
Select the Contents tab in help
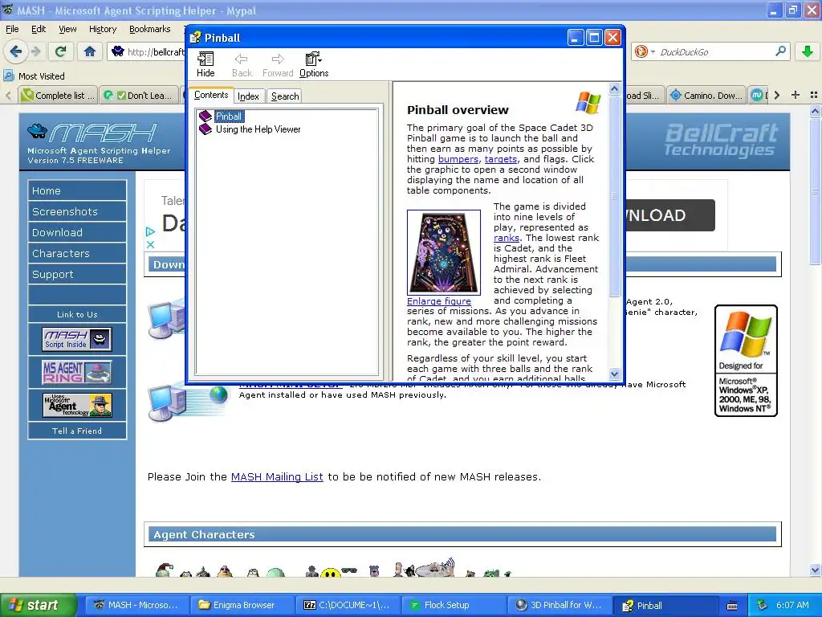point(211,95)
